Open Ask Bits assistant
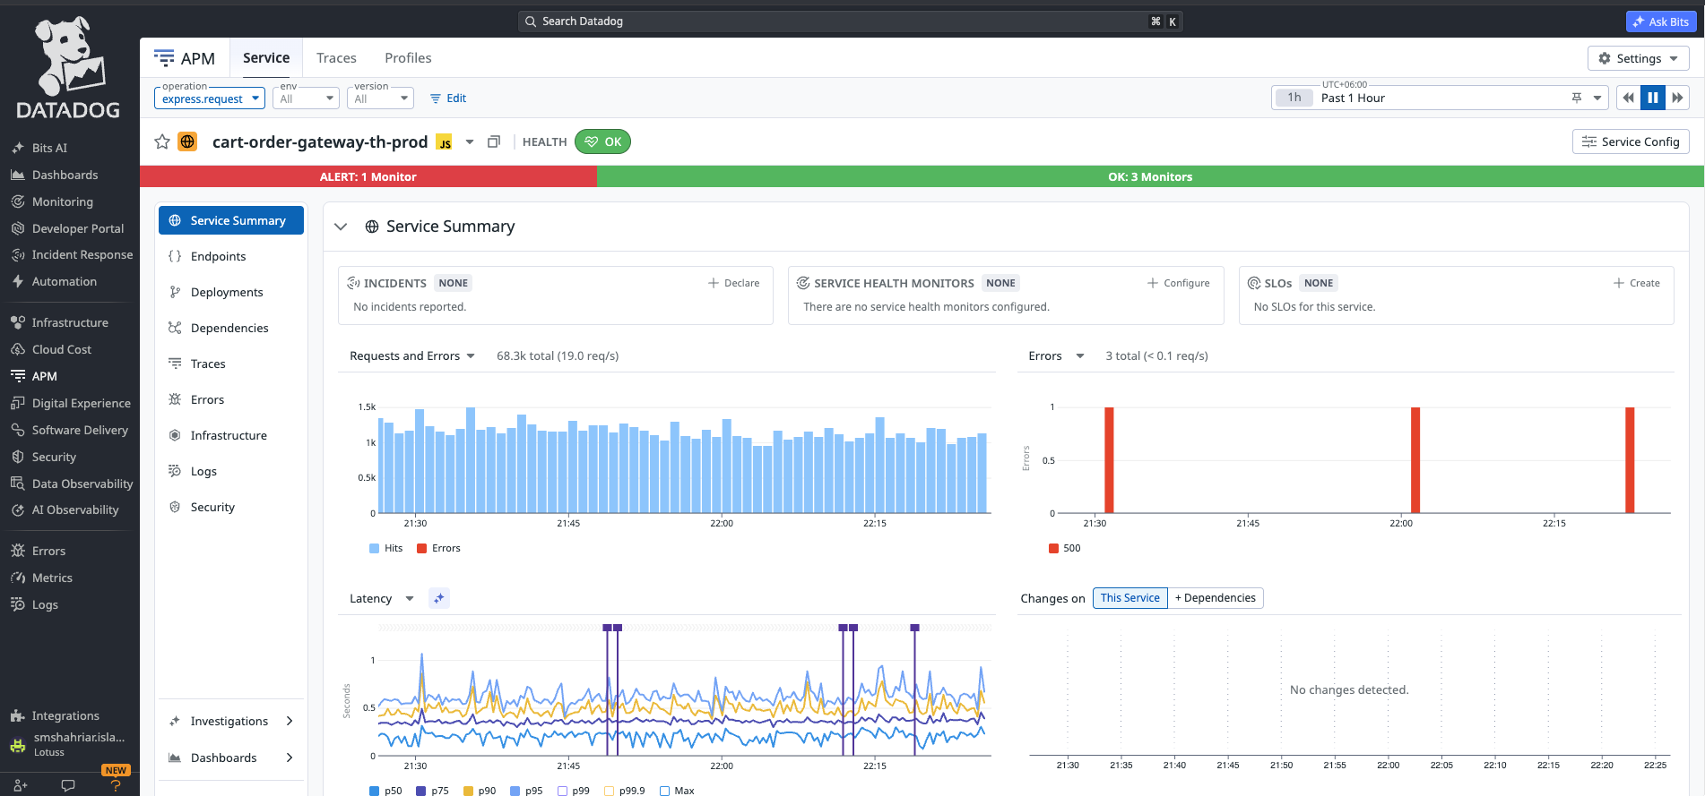This screenshot has height=796, width=1705. [1661, 21]
